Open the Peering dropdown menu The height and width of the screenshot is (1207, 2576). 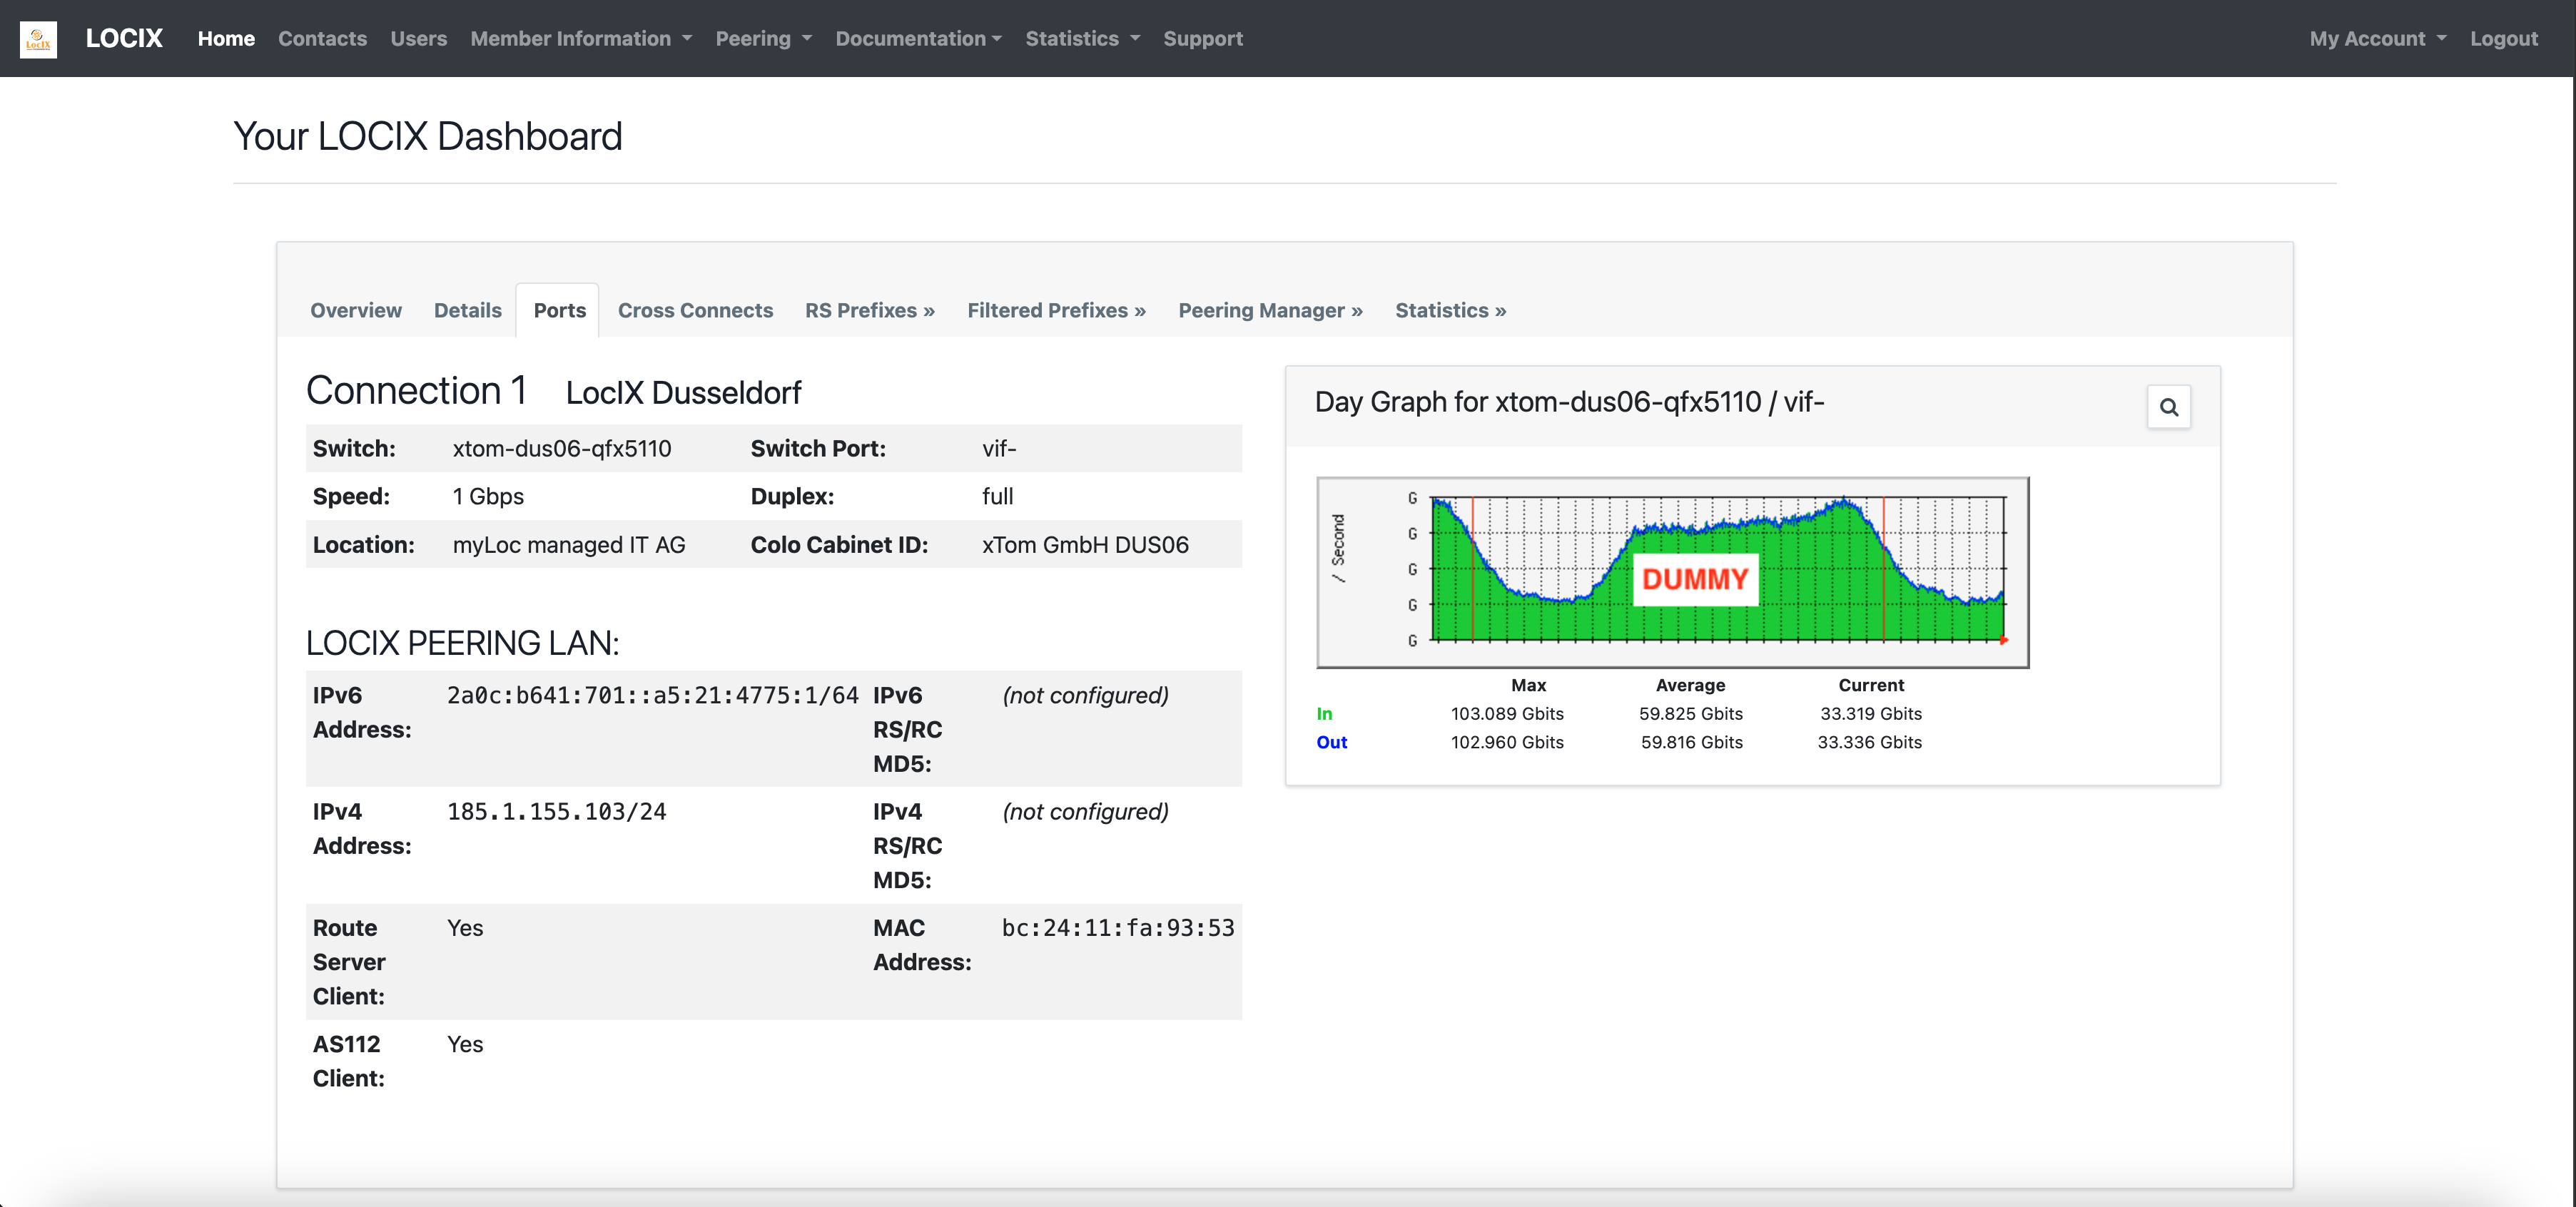point(762,38)
